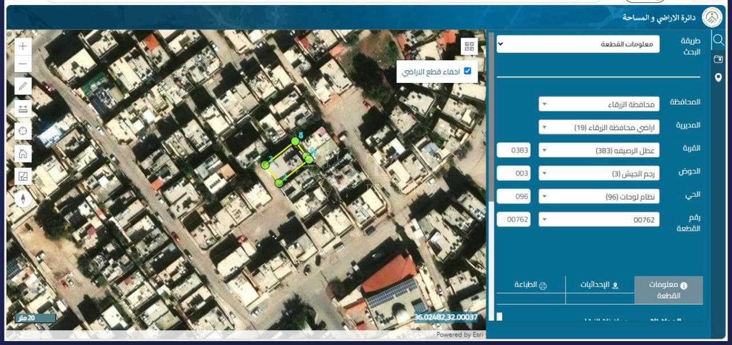Zoom out on the map with minus button

coord(23,64)
